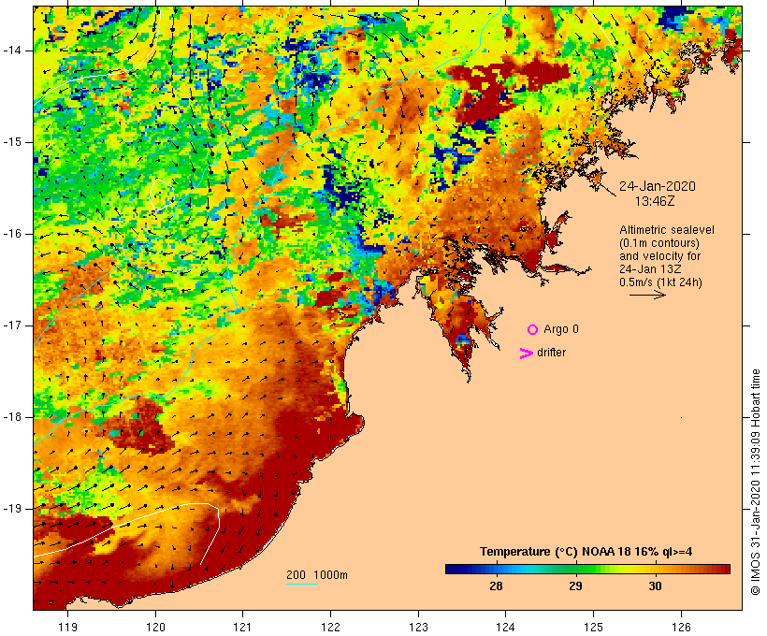Click the magenta Argo circle legend marker
This screenshot has height=636, width=767.
[x=533, y=330]
